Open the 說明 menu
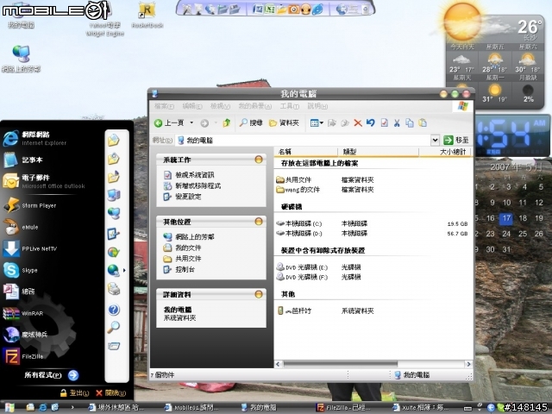 317,106
